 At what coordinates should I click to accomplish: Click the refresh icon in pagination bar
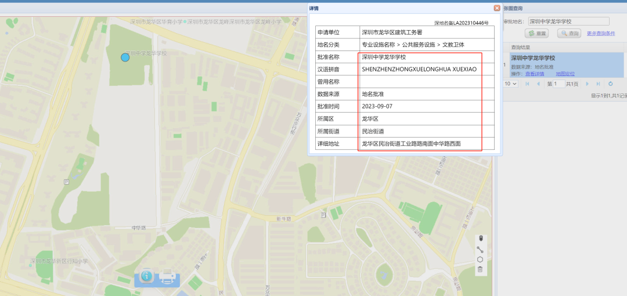[x=610, y=84]
